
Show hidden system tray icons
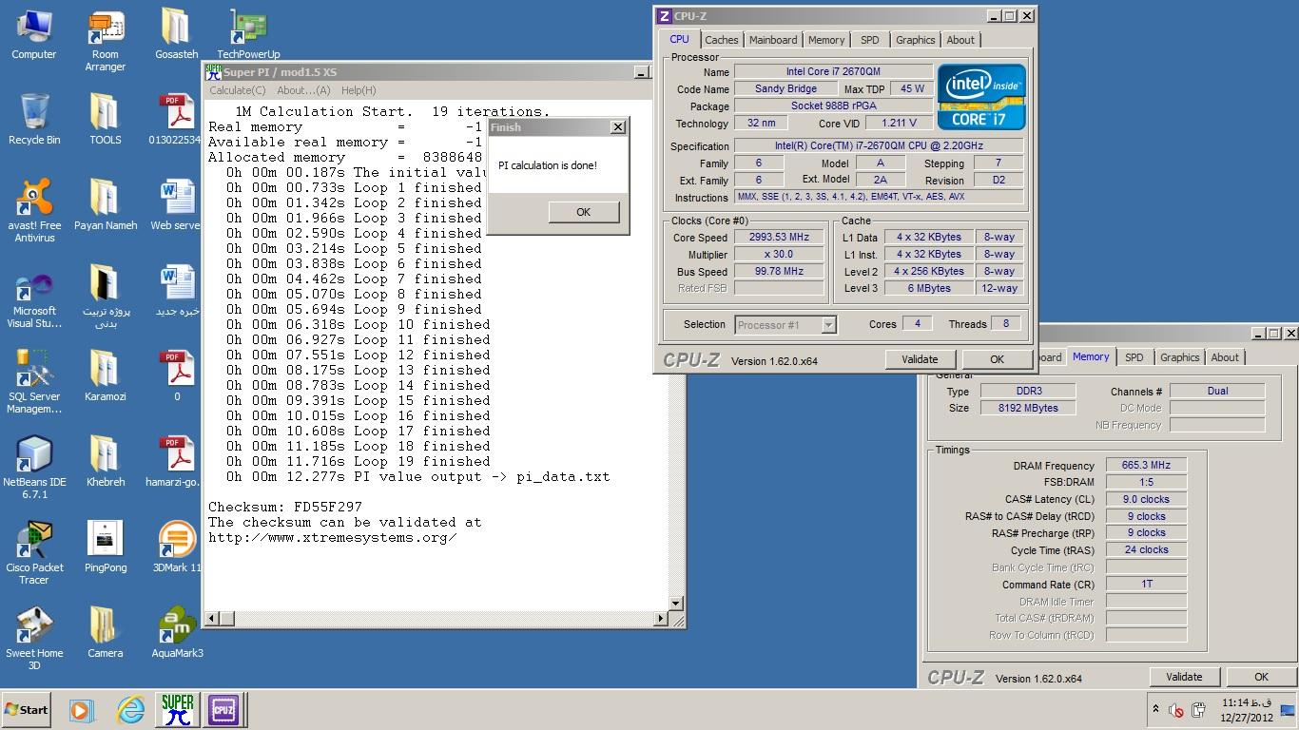click(1155, 710)
